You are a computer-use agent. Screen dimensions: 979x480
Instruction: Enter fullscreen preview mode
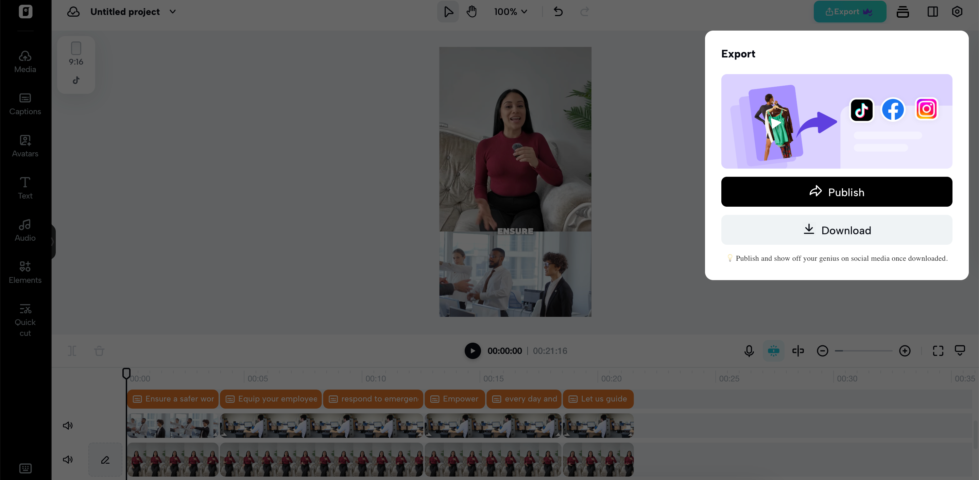pyautogui.click(x=938, y=351)
